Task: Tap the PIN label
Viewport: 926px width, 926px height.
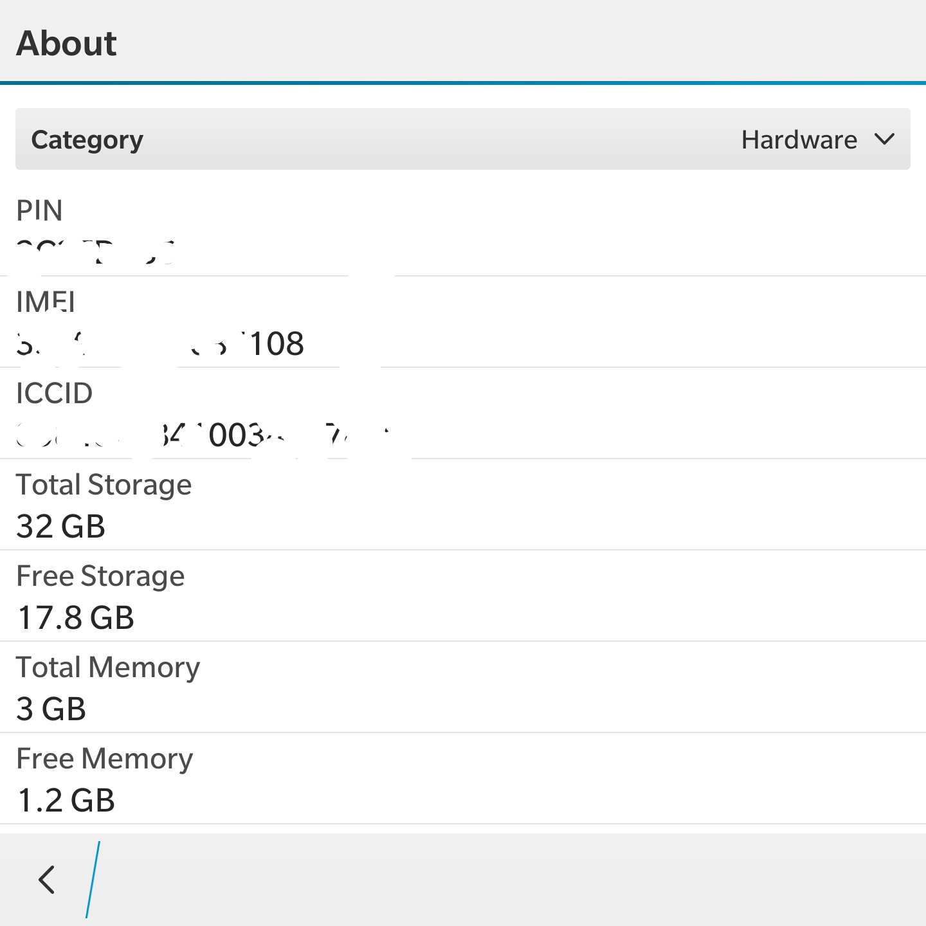Action: point(39,210)
